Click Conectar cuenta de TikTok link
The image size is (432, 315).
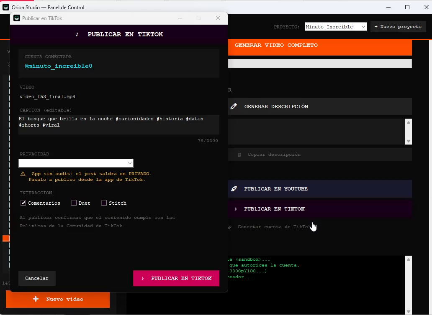click(x=275, y=227)
